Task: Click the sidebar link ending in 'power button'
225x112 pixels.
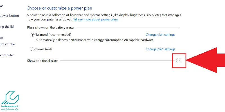Action: pyautogui.click(x=10, y=16)
